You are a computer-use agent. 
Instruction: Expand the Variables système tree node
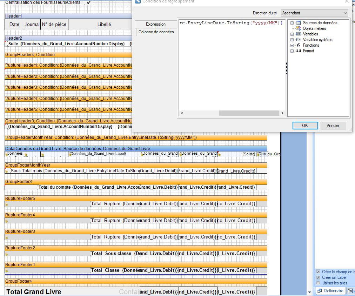click(x=292, y=40)
